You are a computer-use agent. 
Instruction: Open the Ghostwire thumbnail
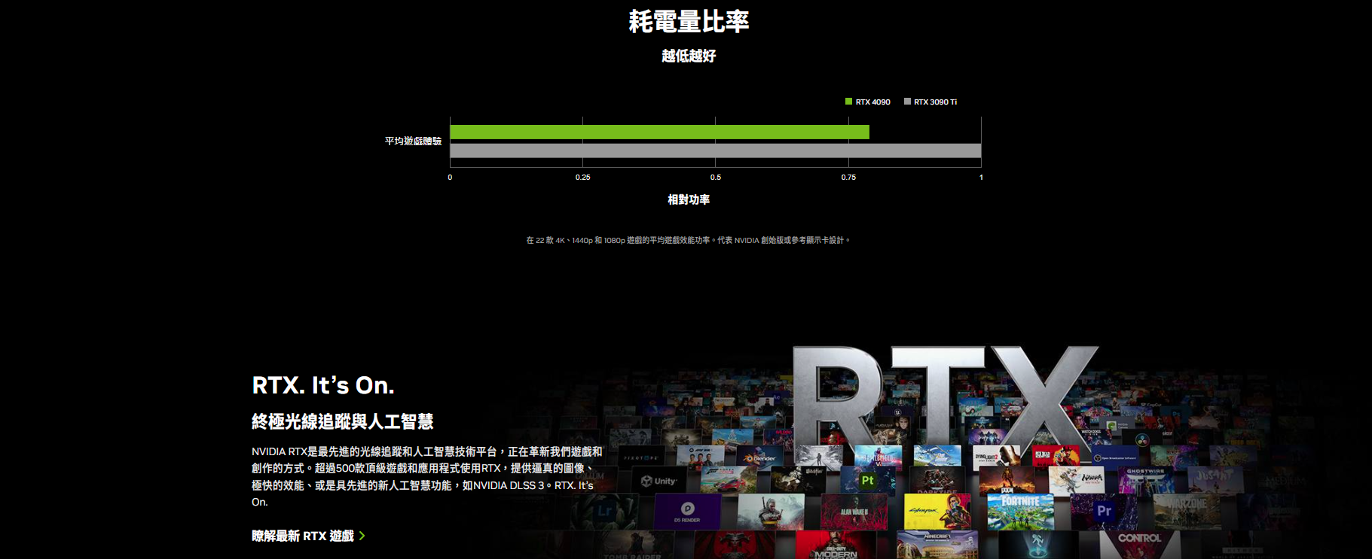[1146, 481]
